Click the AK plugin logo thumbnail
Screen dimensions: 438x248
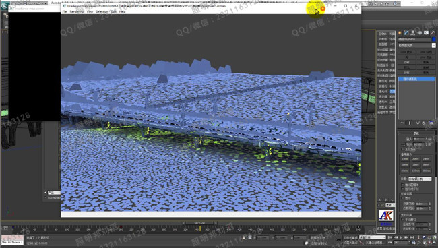tap(386, 216)
